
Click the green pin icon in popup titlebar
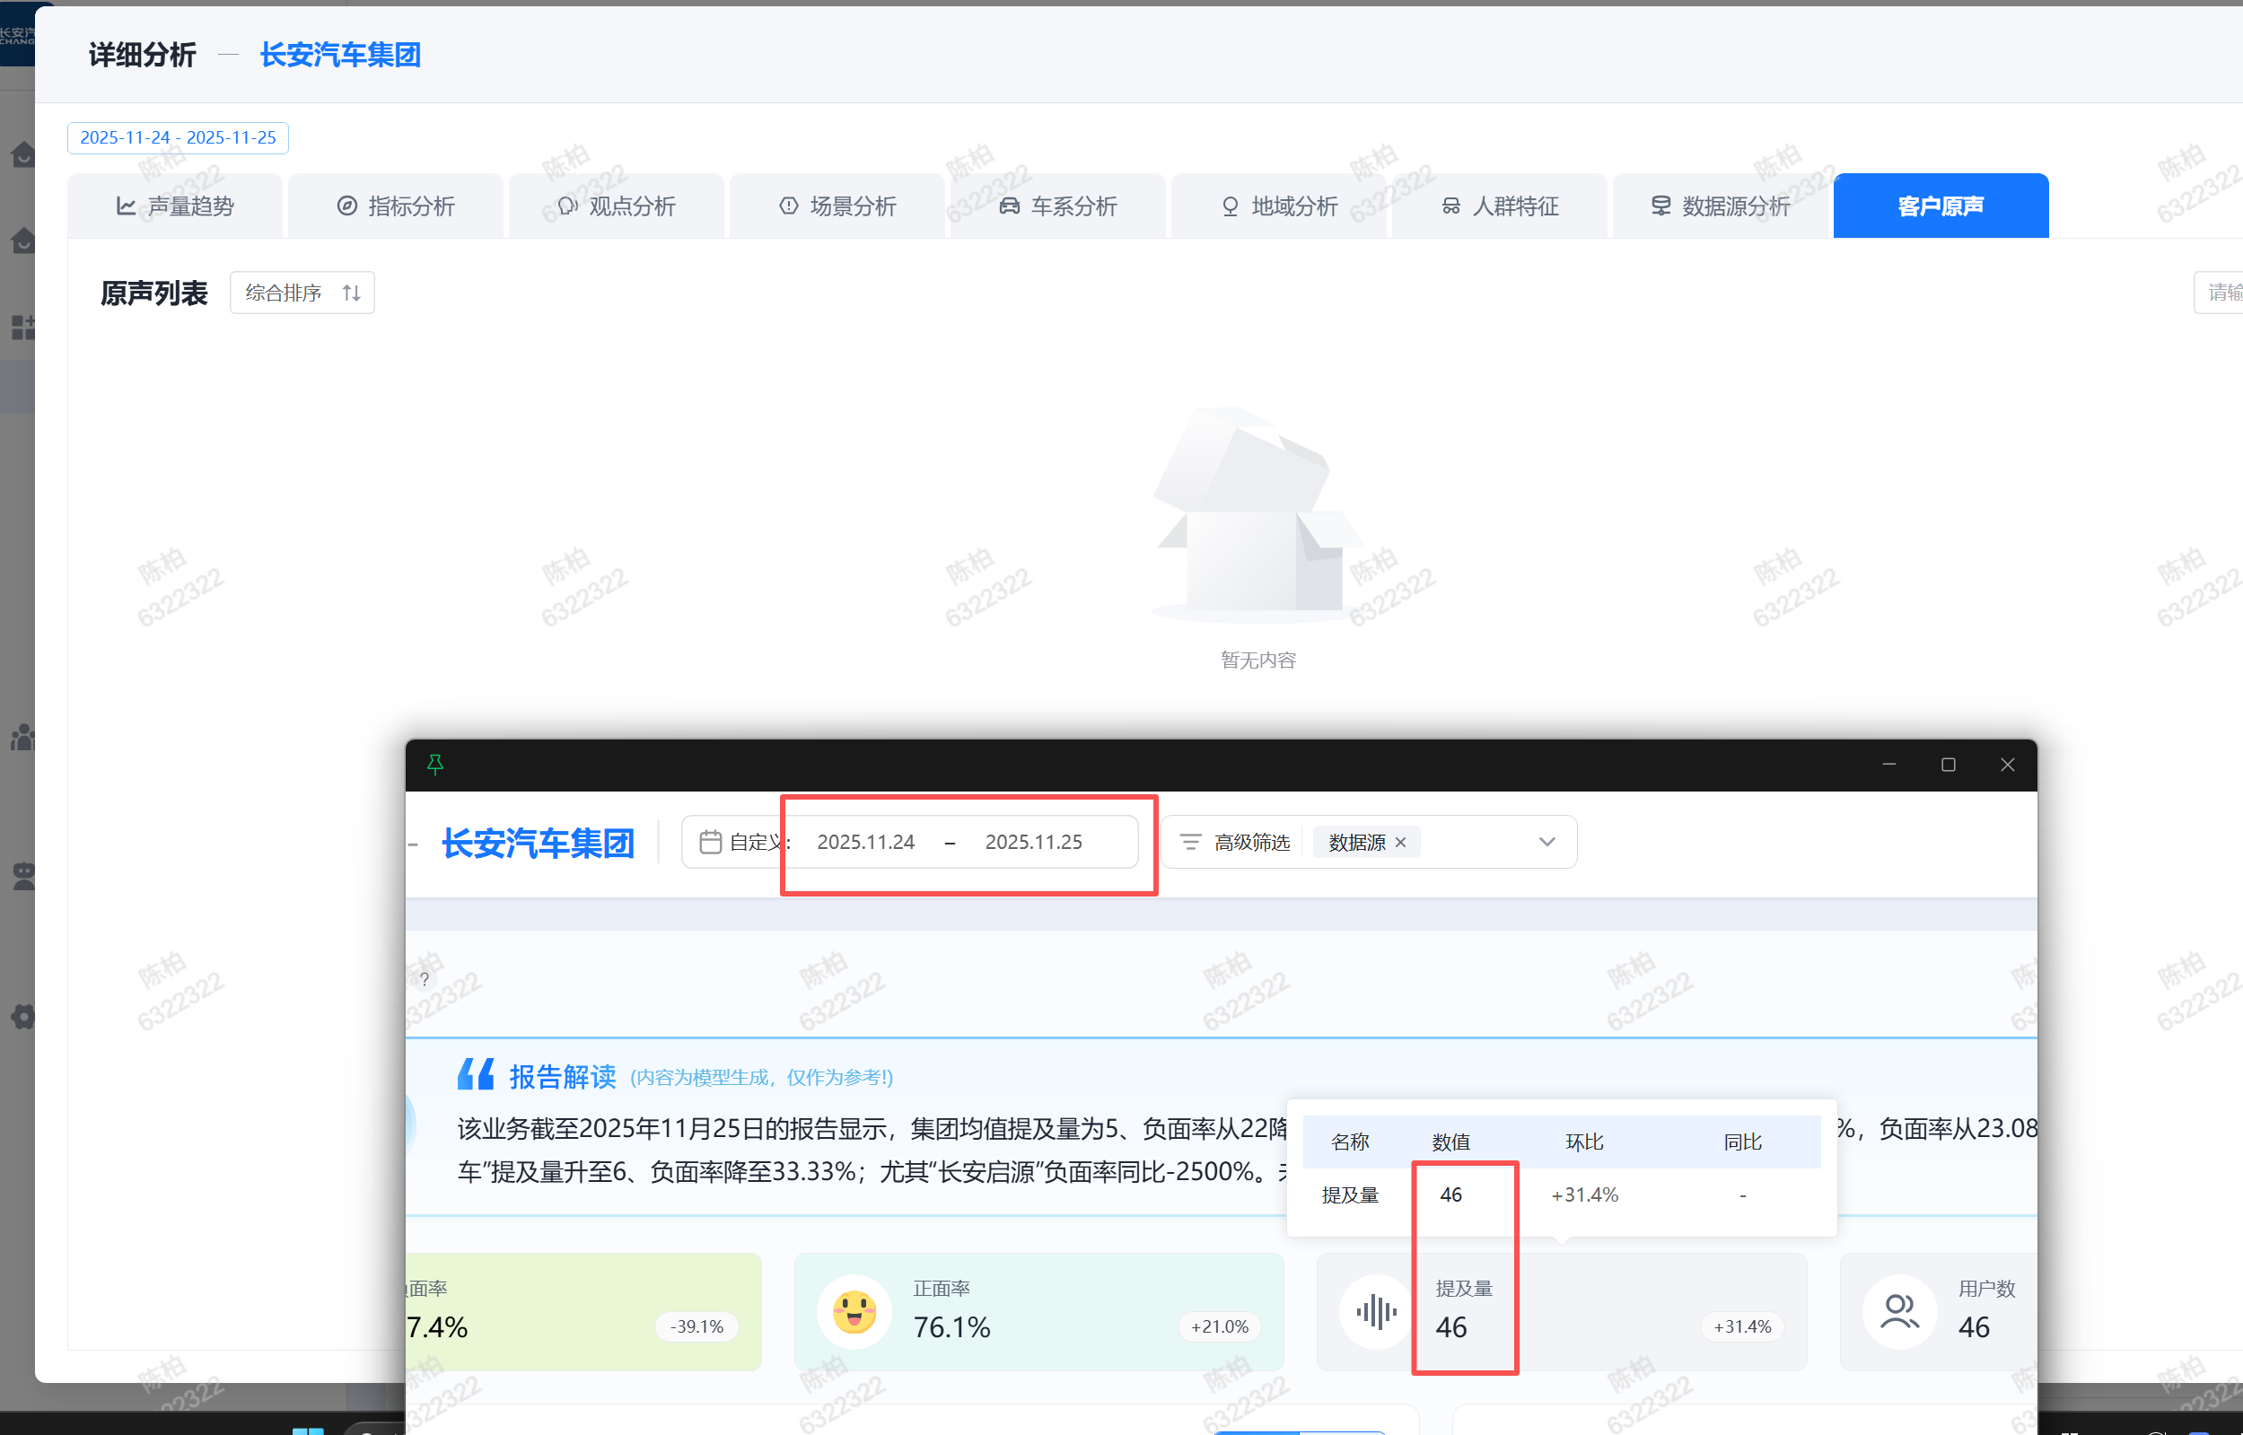(x=434, y=764)
